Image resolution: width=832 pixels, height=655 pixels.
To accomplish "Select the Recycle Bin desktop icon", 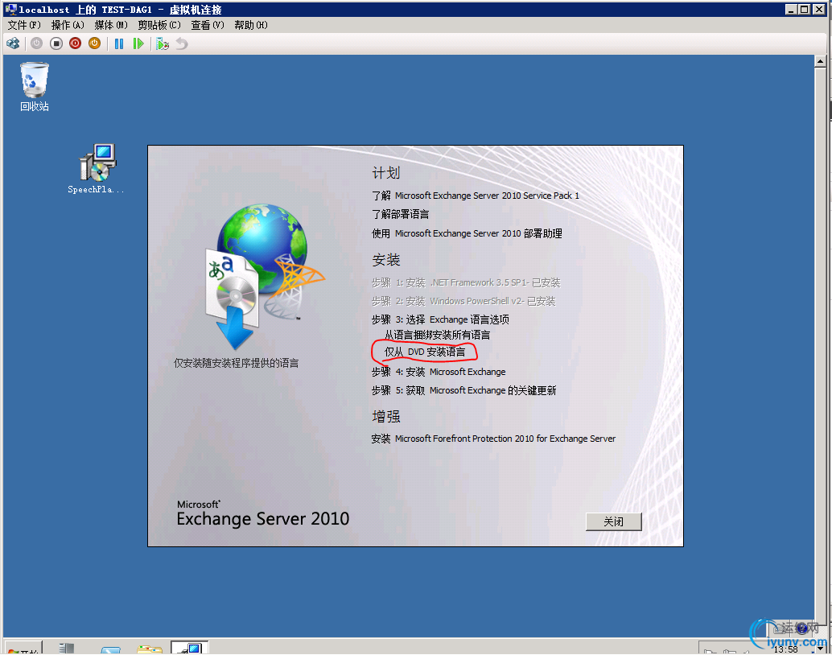I will tap(35, 87).
